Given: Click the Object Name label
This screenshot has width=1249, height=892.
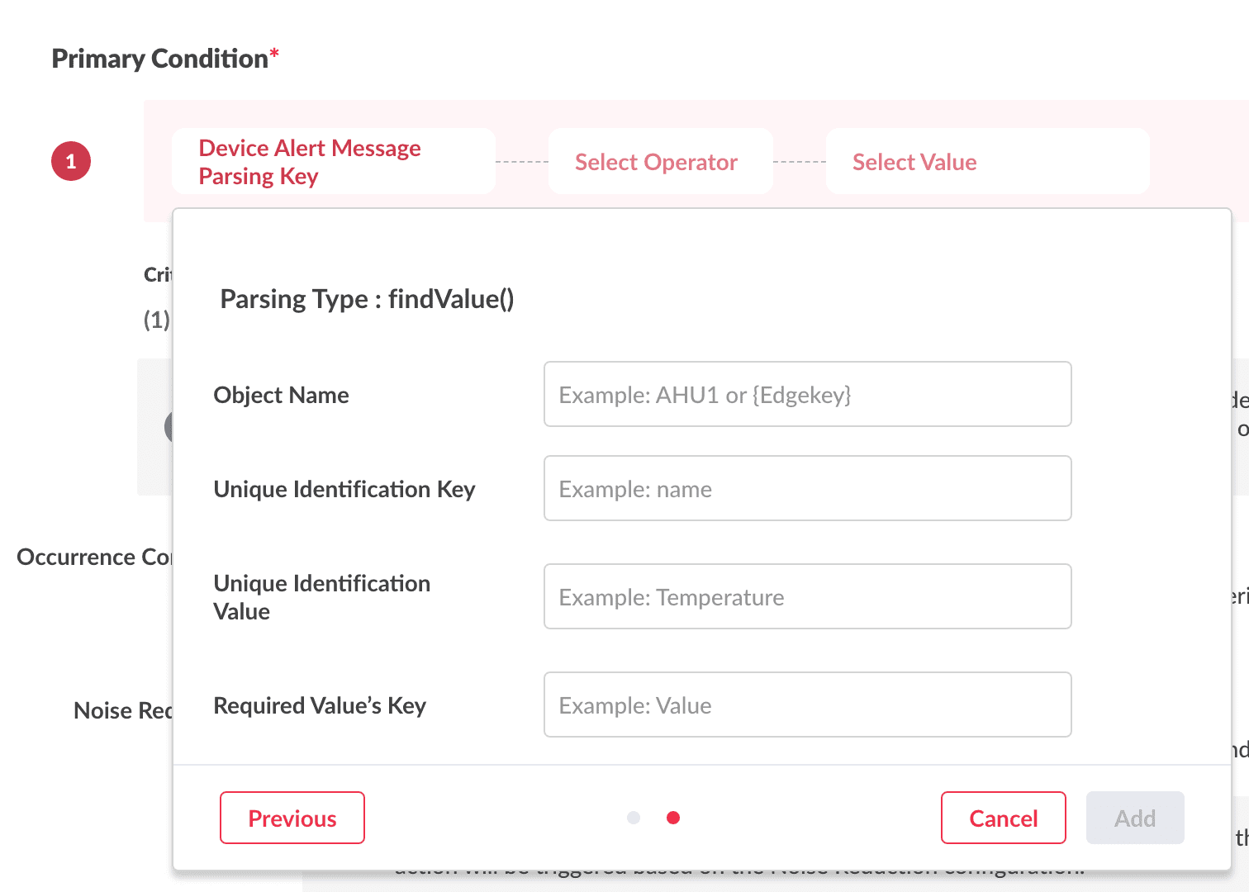Looking at the screenshot, I should pyautogui.click(x=281, y=396).
